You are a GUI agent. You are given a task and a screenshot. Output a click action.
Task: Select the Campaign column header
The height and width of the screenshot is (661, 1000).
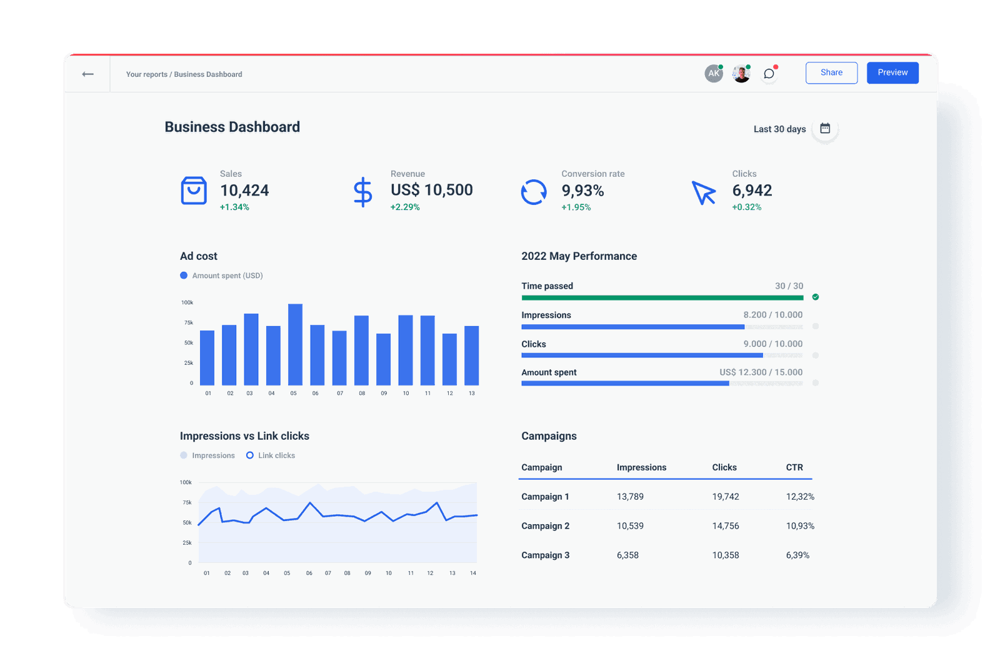(x=541, y=467)
